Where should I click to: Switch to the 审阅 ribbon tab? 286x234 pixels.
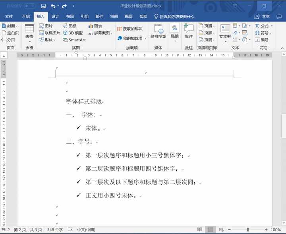click(x=114, y=16)
